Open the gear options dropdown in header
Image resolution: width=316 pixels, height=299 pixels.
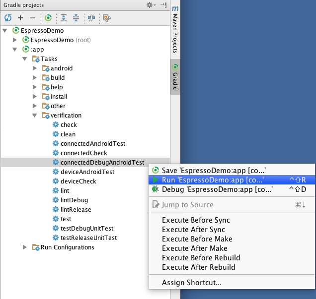(151, 5)
